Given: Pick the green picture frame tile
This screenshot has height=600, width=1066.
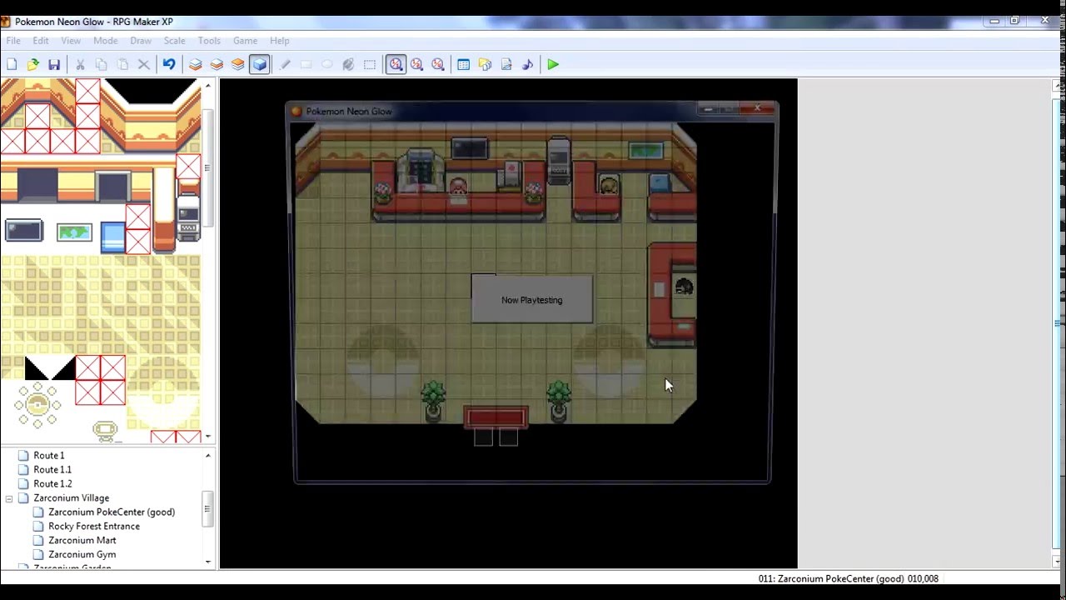Looking at the screenshot, I should 74,232.
